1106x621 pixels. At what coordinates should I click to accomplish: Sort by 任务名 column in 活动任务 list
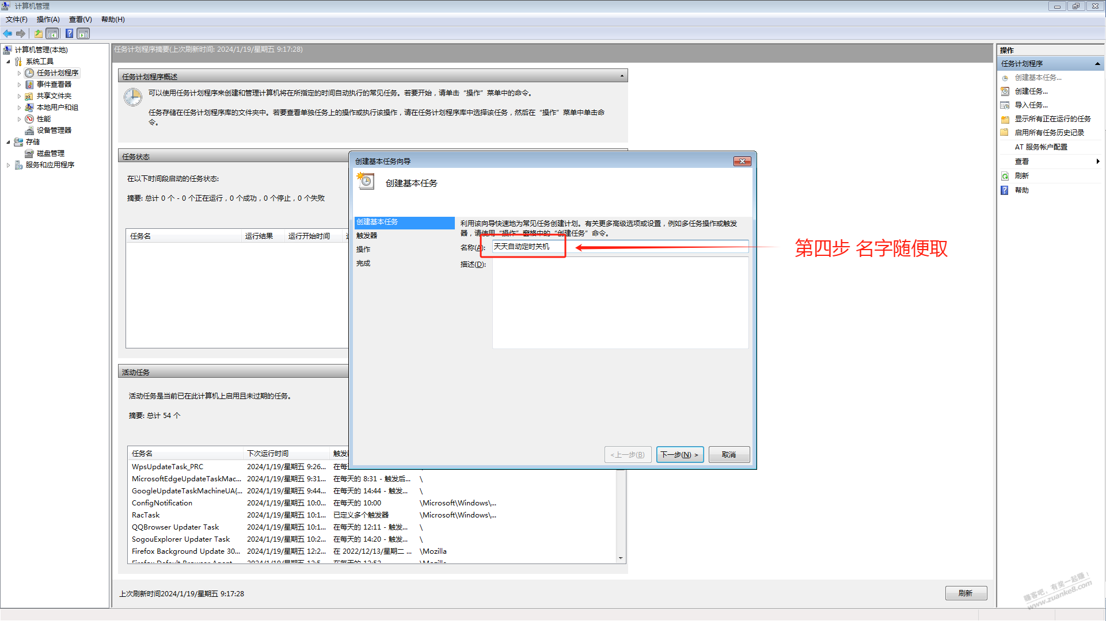(x=185, y=454)
